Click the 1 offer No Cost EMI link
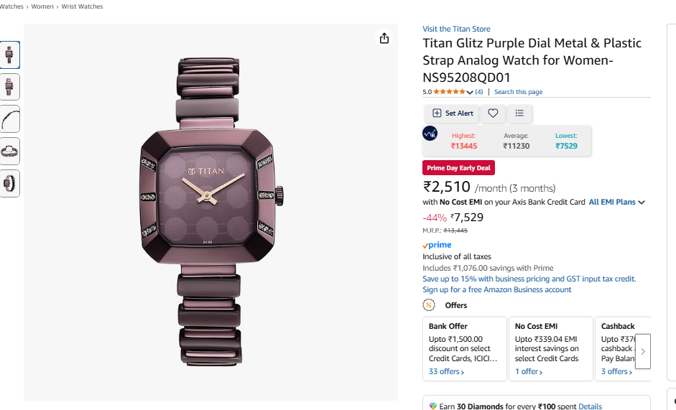The height and width of the screenshot is (410, 676). click(x=529, y=372)
